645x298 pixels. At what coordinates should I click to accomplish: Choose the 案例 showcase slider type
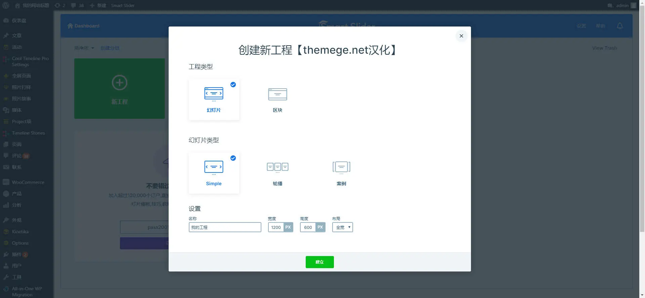341,173
